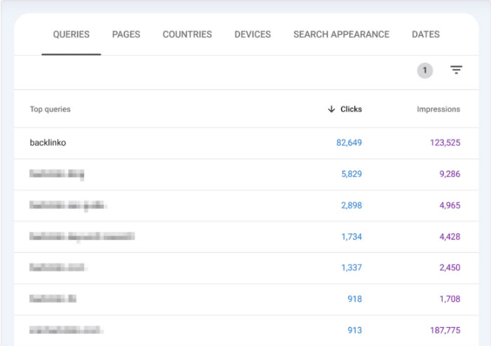Click the 2,898 clicks value
This screenshot has height=346, width=491.
(x=351, y=205)
